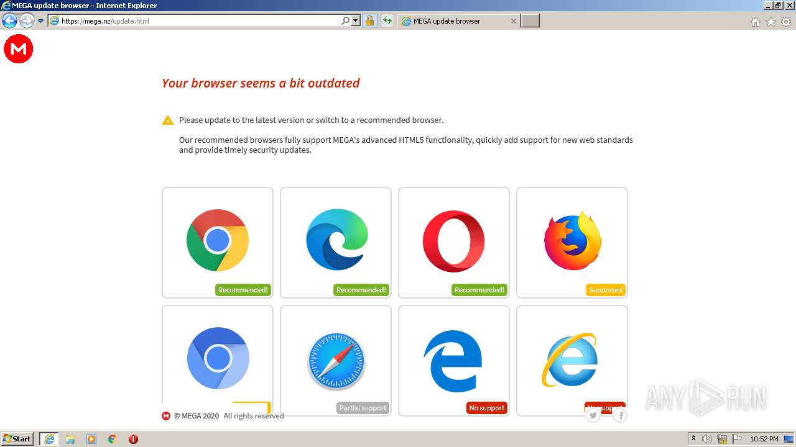Image resolution: width=796 pixels, height=447 pixels.
Task: Show hidden tray icons arrow
Action: (694, 439)
